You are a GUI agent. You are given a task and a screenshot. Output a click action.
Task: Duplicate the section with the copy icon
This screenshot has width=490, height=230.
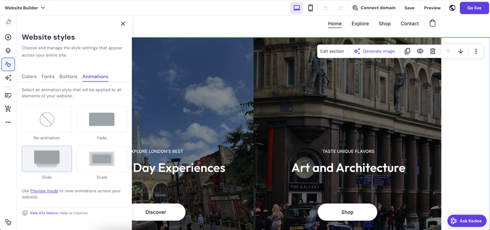(x=407, y=51)
